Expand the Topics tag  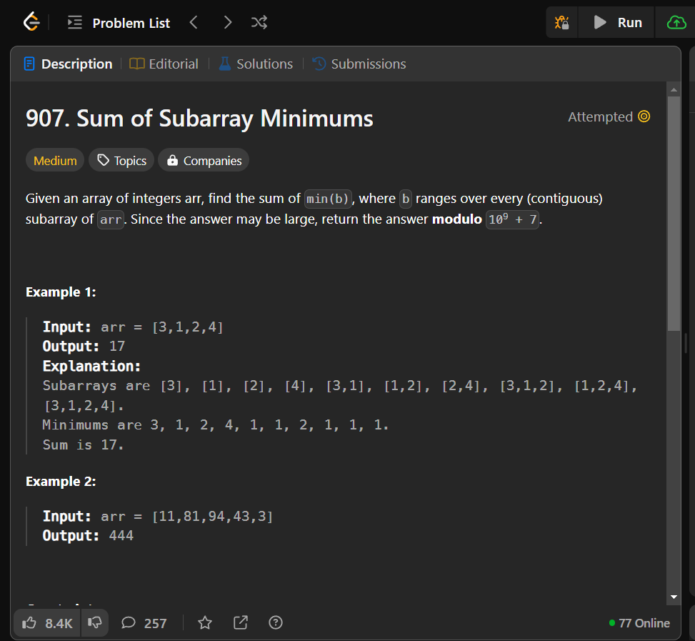121,161
